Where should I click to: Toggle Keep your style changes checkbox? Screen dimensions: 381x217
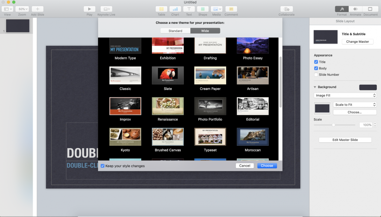[103, 166]
